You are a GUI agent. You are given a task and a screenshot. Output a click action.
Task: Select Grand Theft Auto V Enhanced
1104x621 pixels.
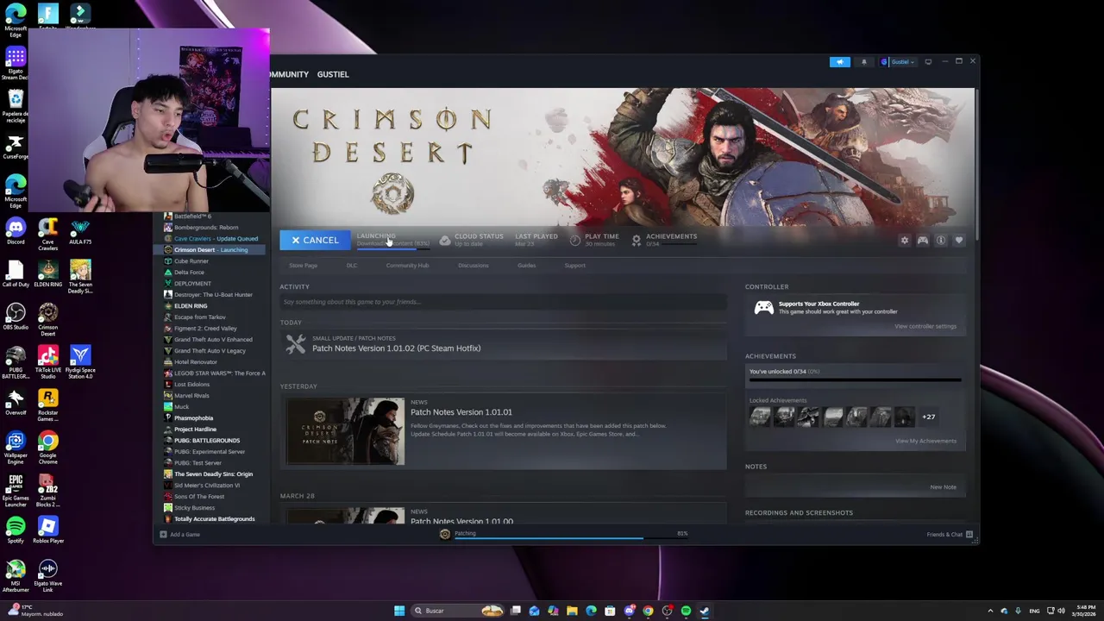tap(213, 340)
